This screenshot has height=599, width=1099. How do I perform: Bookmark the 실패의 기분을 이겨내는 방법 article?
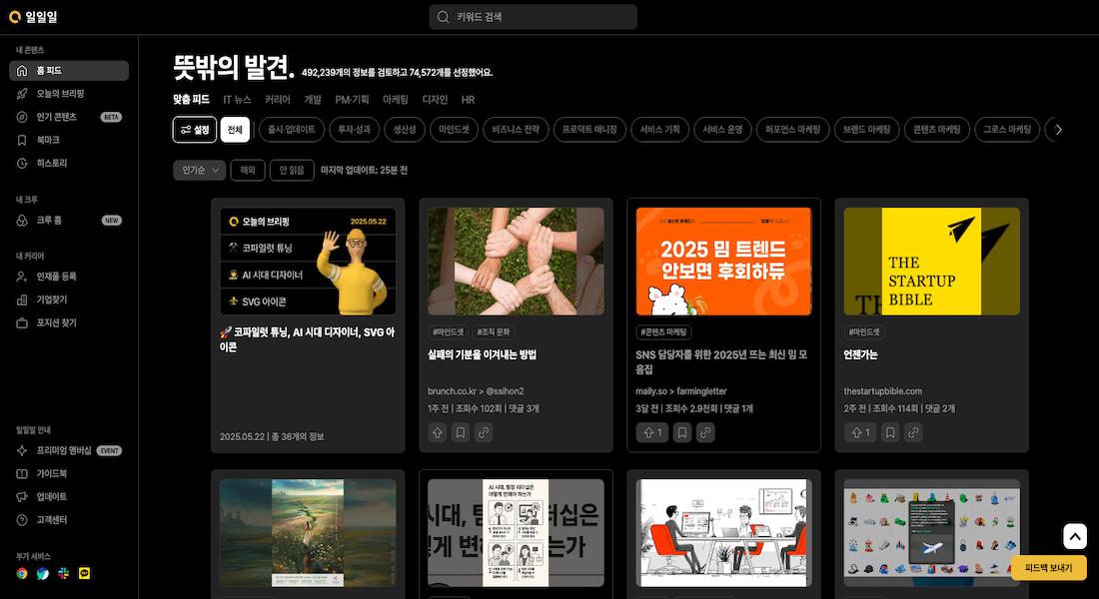[x=461, y=433]
